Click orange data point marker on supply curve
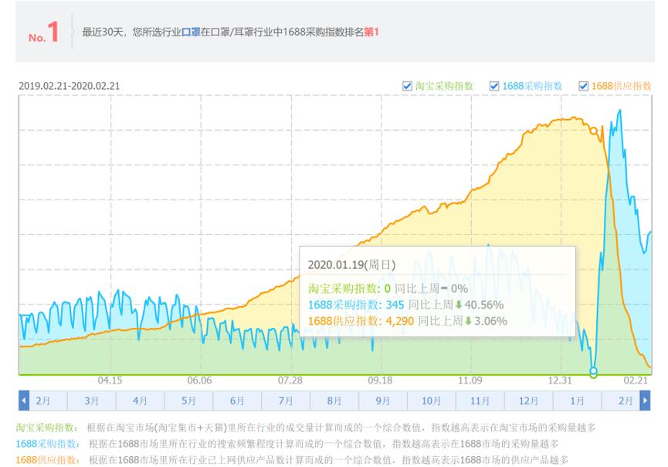The height and width of the screenshot is (467, 668). 593,131
